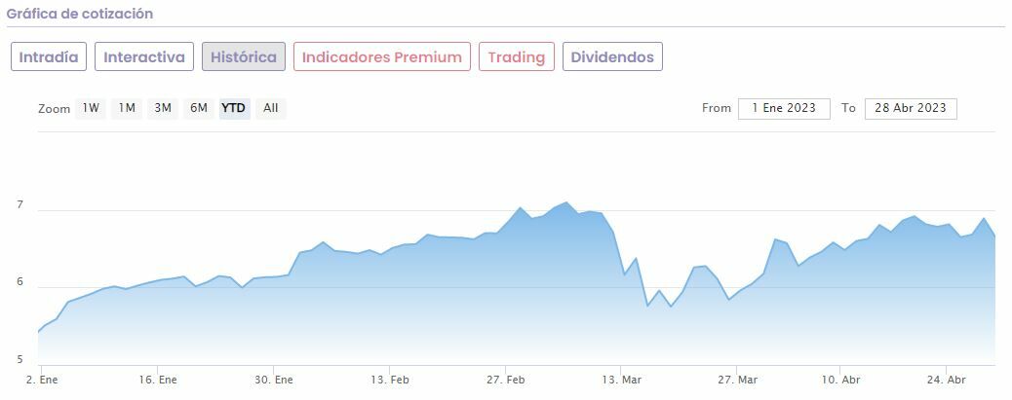Select the 6M zoom range
This screenshot has width=1012, height=400.
199,108
